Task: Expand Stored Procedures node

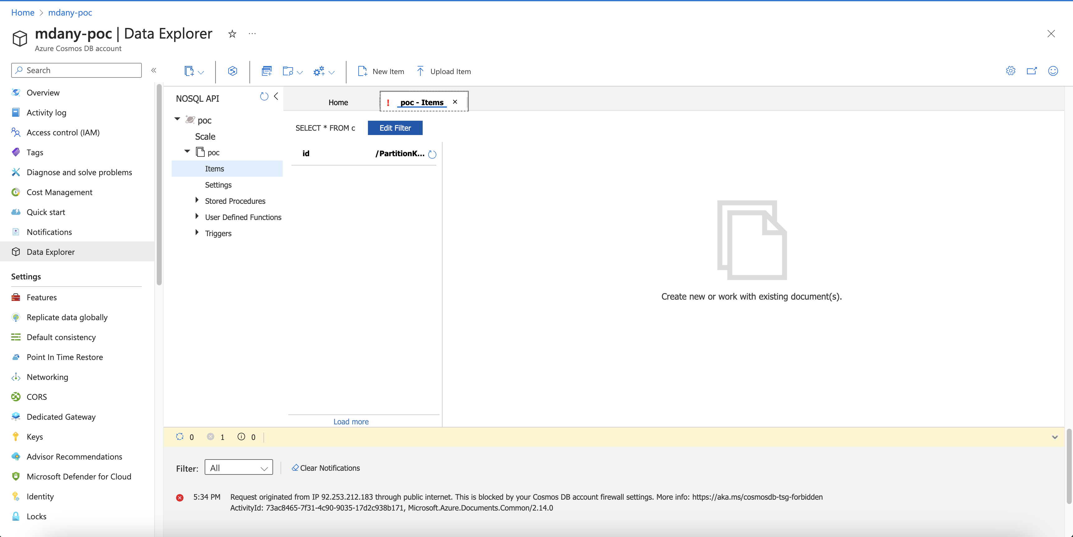Action: click(x=197, y=200)
